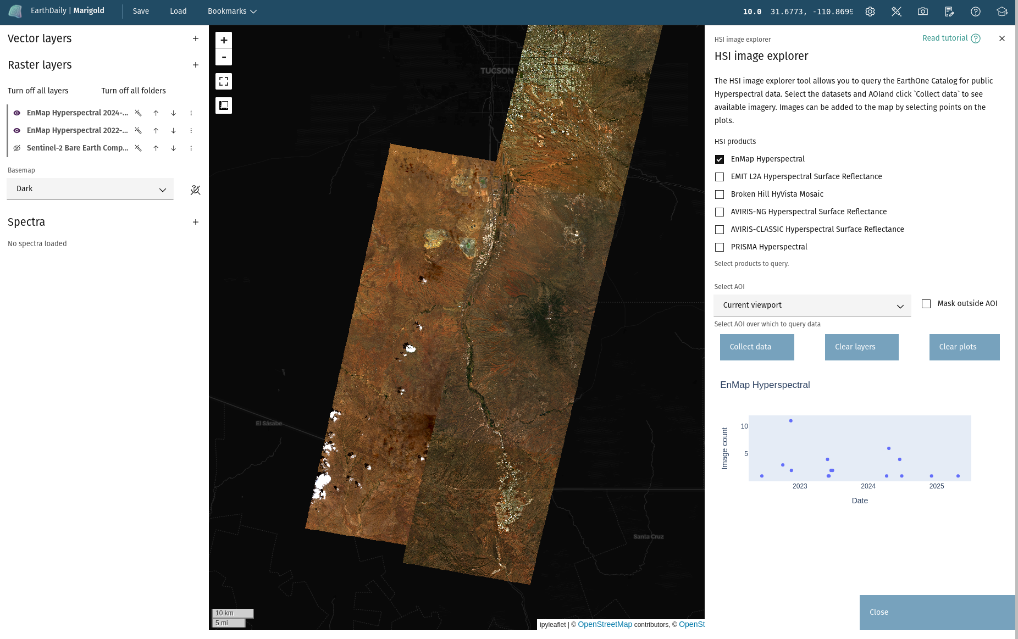Expand the Select AOI dropdown

click(812, 305)
